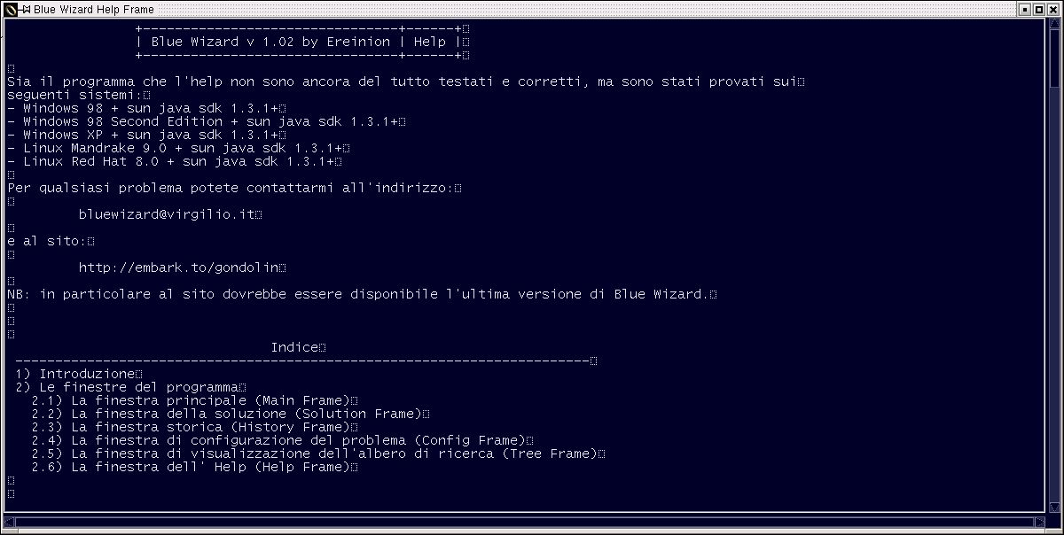The height and width of the screenshot is (535, 1064).
Task: Maximize the Blue Wizard Help Frame window
Action: pyautogui.click(x=1038, y=9)
